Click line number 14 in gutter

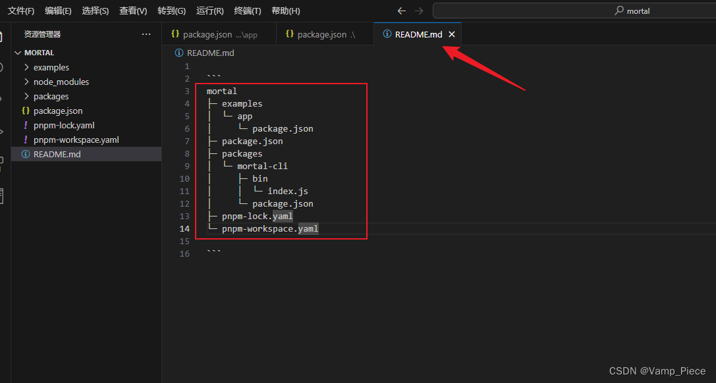184,228
